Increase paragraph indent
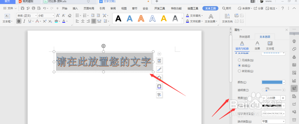 (x=98, y=15)
